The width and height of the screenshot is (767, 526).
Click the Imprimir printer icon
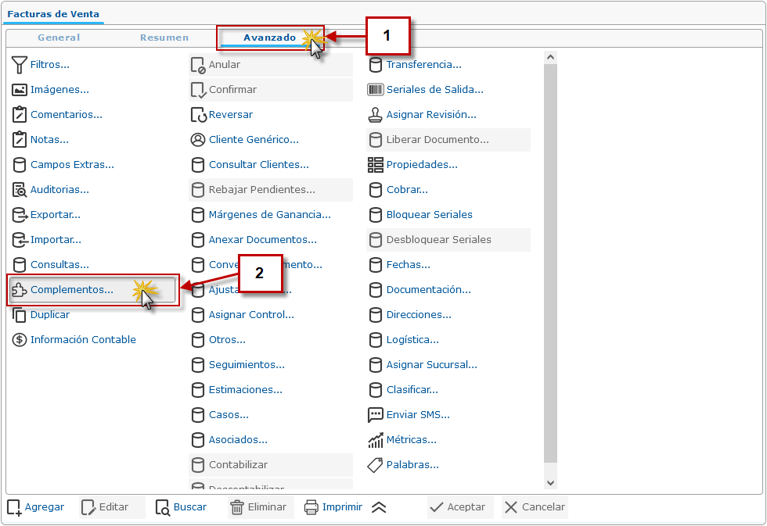pyautogui.click(x=311, y=507)
